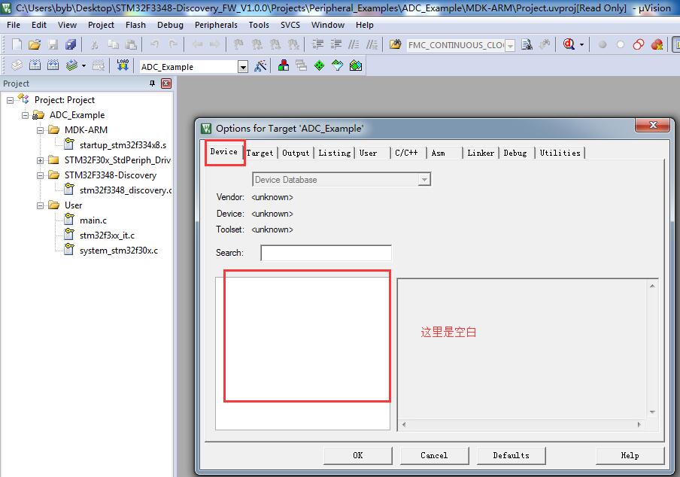Click the Stop Build icon
Screen dimensions: 680x477
click(99, 66)
